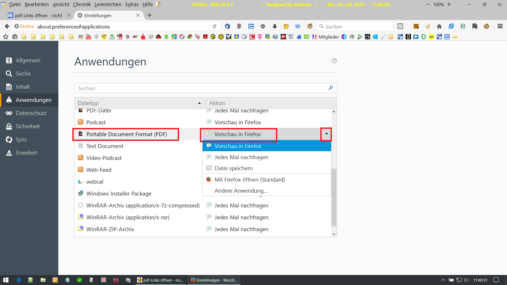Click the home icon in toolbar
The width and height of the screenshot is (507, 285).
(x=439, y=26)
